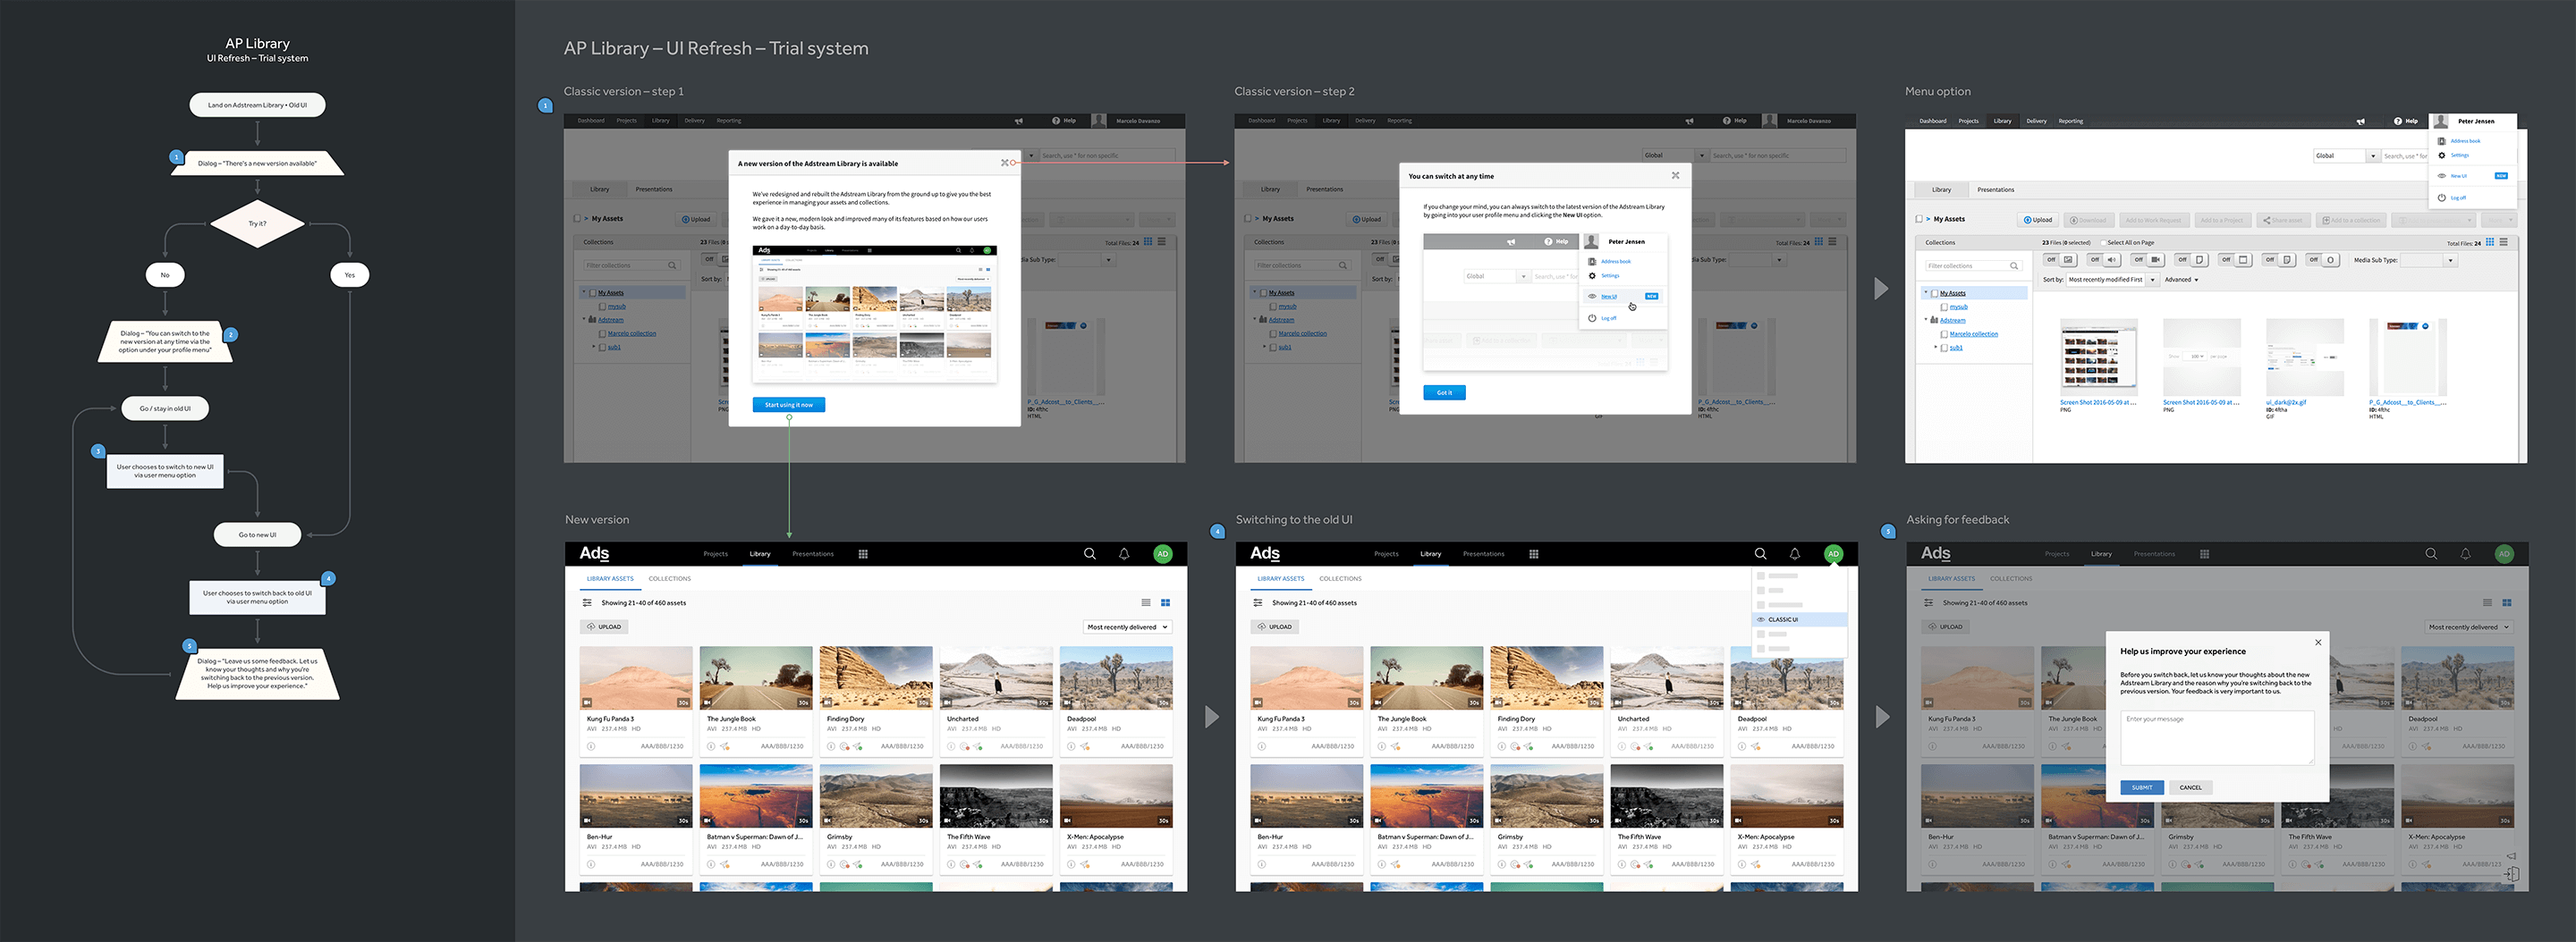Close 'You can switch at any time' dialog
The width and height of the screenshot is (2576, 942).
tap(1676, 176)
